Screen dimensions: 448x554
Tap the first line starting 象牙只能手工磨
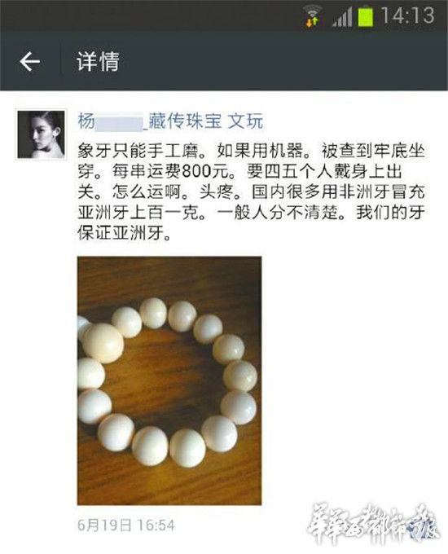[251, 152]
